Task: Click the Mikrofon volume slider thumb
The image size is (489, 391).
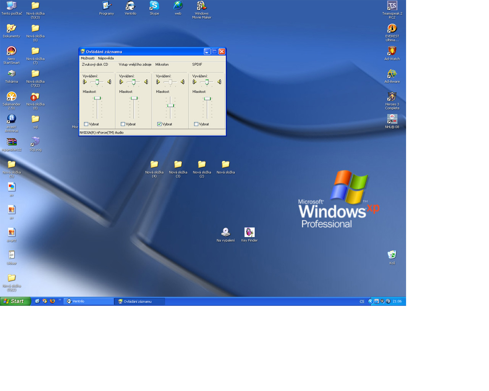Action: tap(170, 105)
